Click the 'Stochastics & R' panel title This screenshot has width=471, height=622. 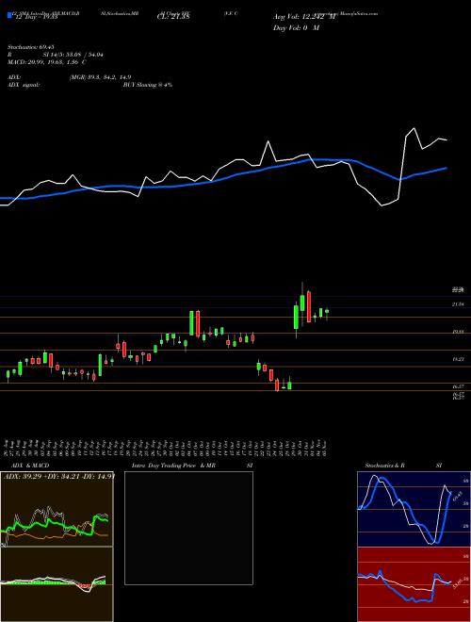point(384,466)
